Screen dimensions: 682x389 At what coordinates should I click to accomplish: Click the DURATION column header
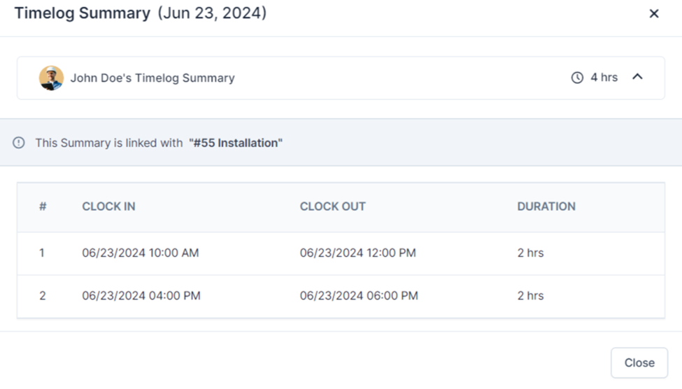546,206
